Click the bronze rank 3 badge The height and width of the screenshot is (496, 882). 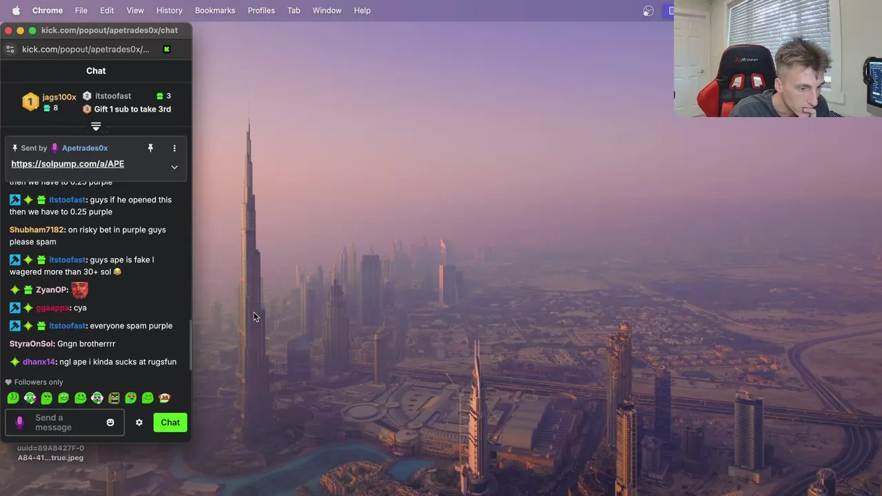point(87,109)
